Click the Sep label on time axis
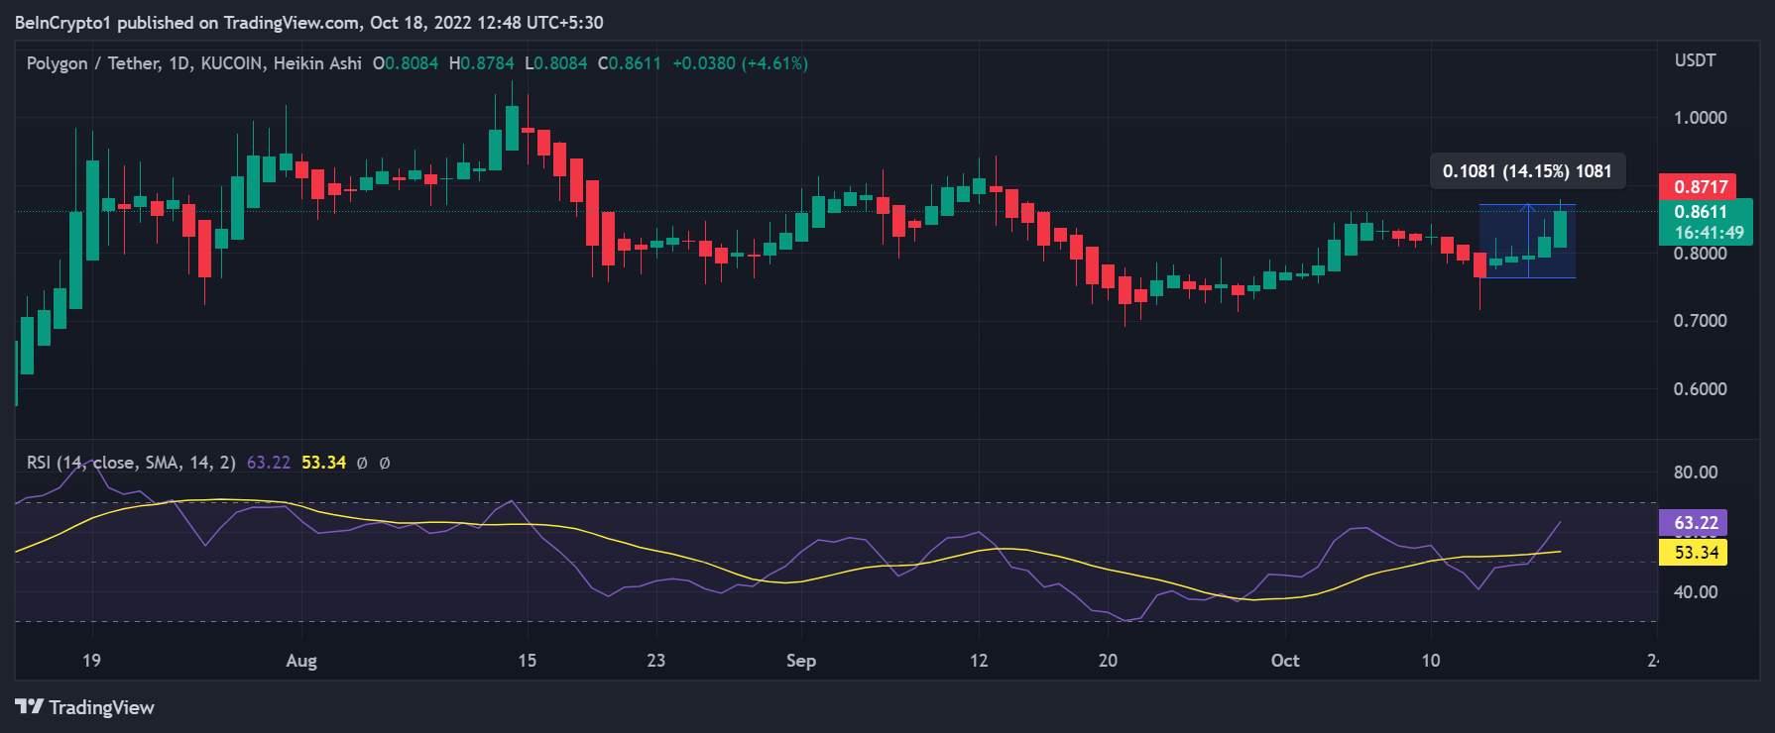 pyautogui.click(x=800, y=661)
